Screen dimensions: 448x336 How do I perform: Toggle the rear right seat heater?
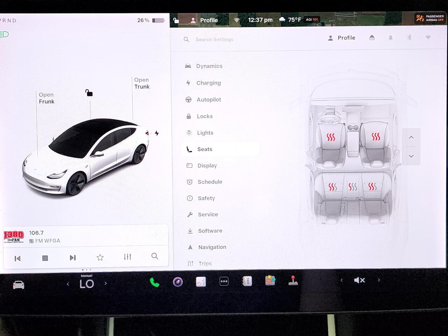[x=372, y=187]
